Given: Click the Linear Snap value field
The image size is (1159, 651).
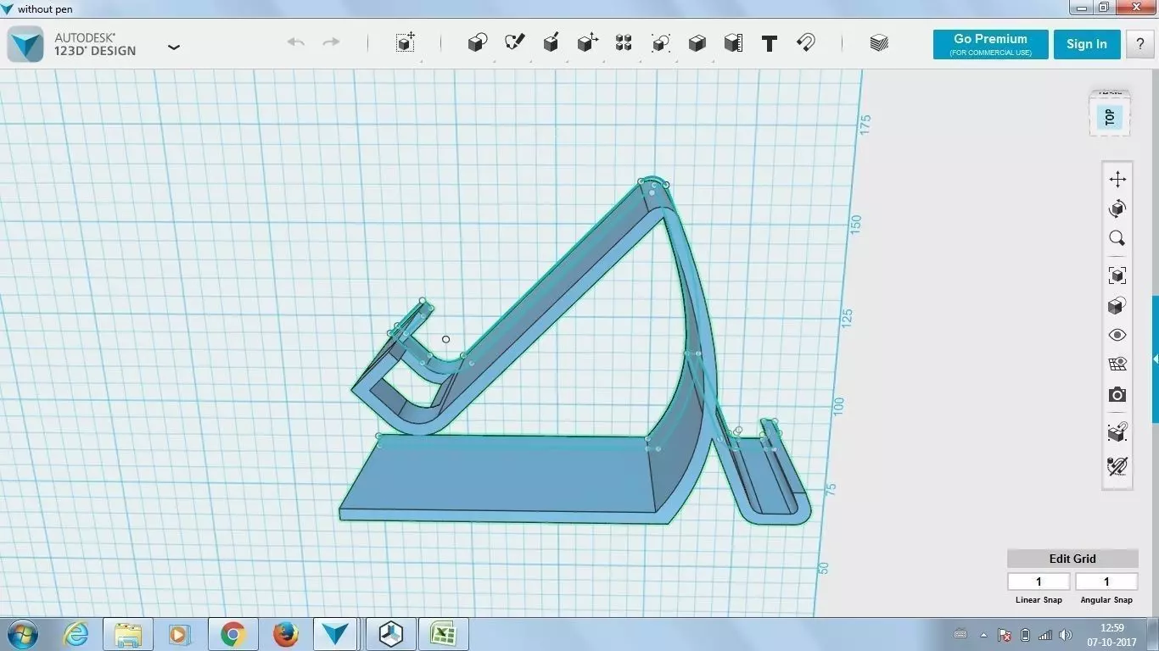Looking at the screenshot, I should tap(1039, 581).
